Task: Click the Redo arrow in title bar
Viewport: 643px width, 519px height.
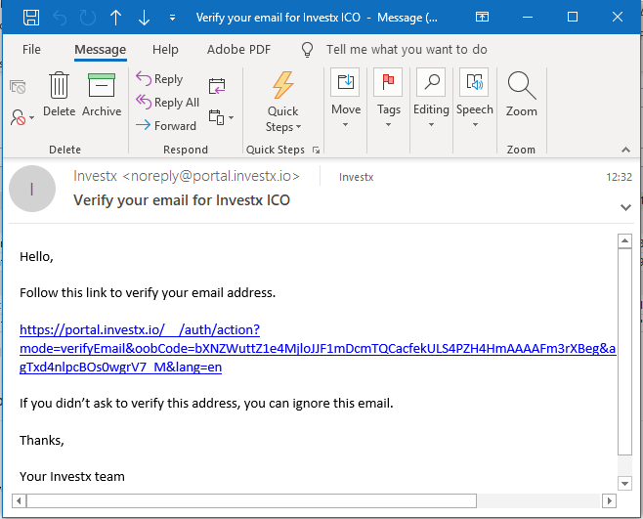Action: point(88,18)
